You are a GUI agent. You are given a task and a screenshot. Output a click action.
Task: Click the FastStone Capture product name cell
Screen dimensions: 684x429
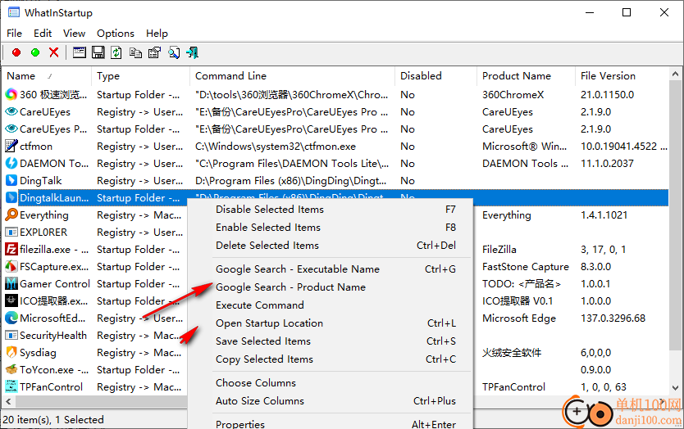525,267
